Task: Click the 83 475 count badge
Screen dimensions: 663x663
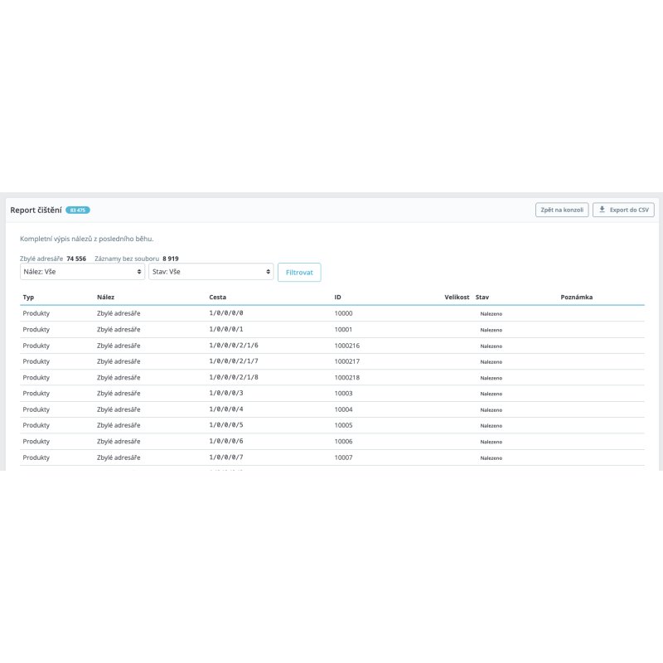Action: [x=78, y=211]
